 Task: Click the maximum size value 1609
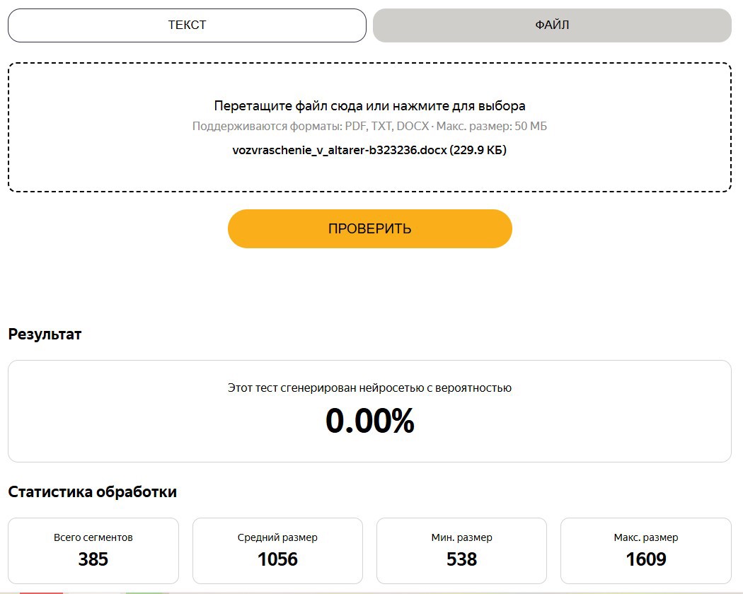tap(646, 559)
